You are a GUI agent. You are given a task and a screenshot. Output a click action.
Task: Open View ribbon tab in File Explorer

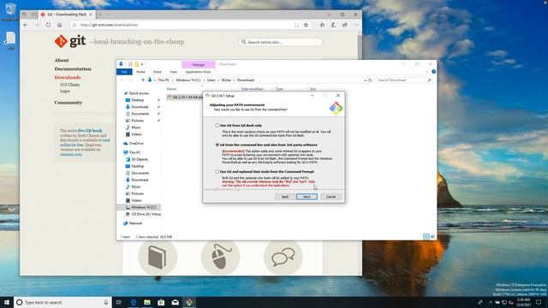(x=173, y=72)
